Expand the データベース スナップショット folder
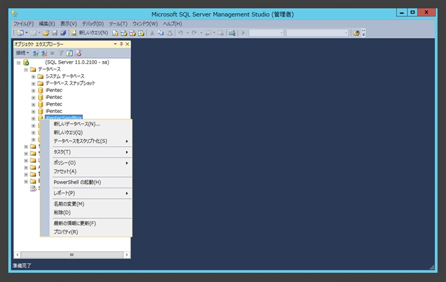446x282 pixels. coord(33,83)
